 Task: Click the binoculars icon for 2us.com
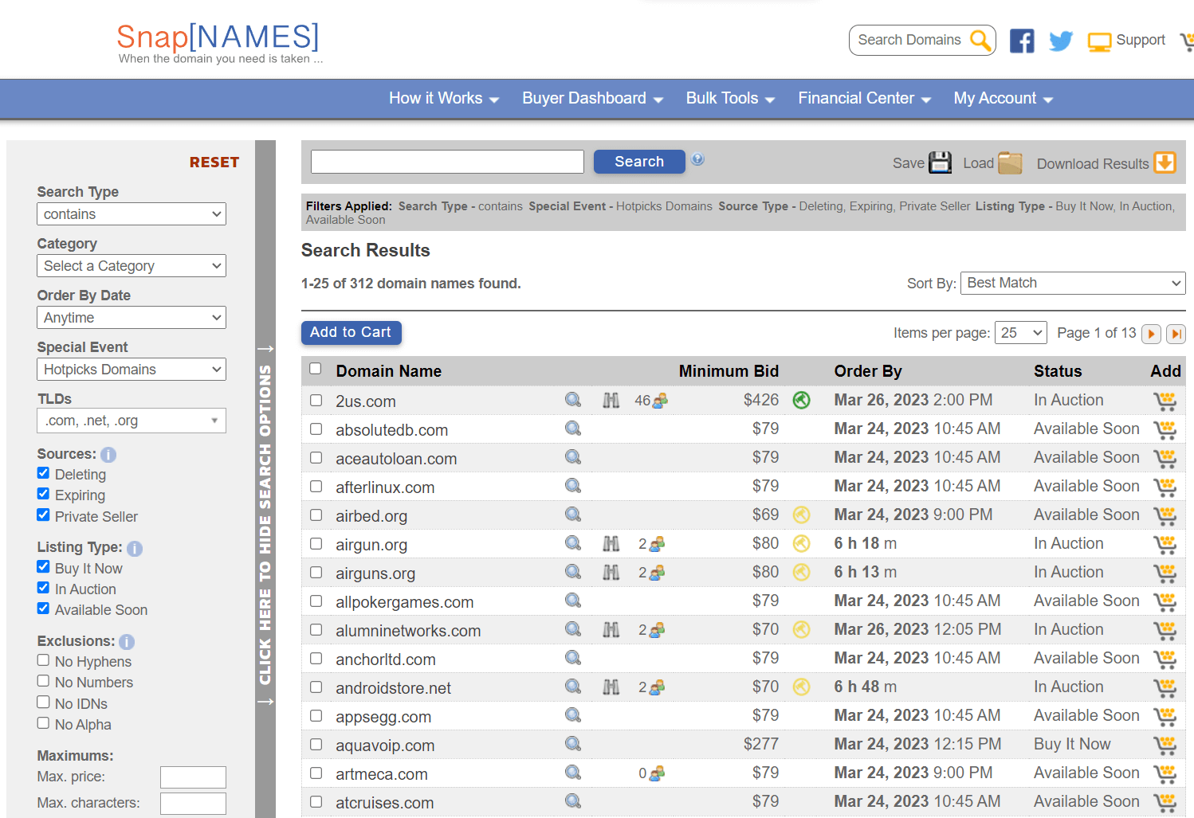point(611,400)
